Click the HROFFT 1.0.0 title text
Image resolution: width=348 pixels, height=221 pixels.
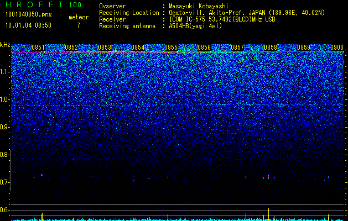coord(44,4)
